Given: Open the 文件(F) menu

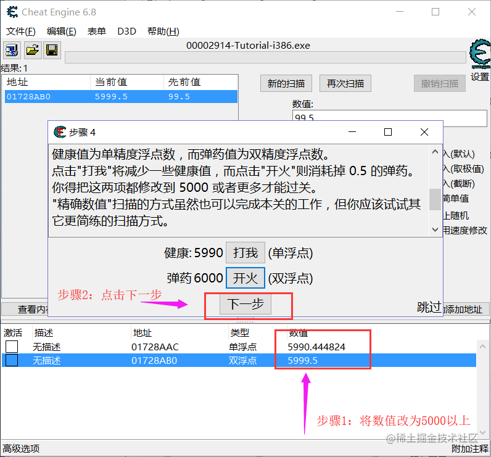Looking at the screenshot, I should click(x=21, y=31).
